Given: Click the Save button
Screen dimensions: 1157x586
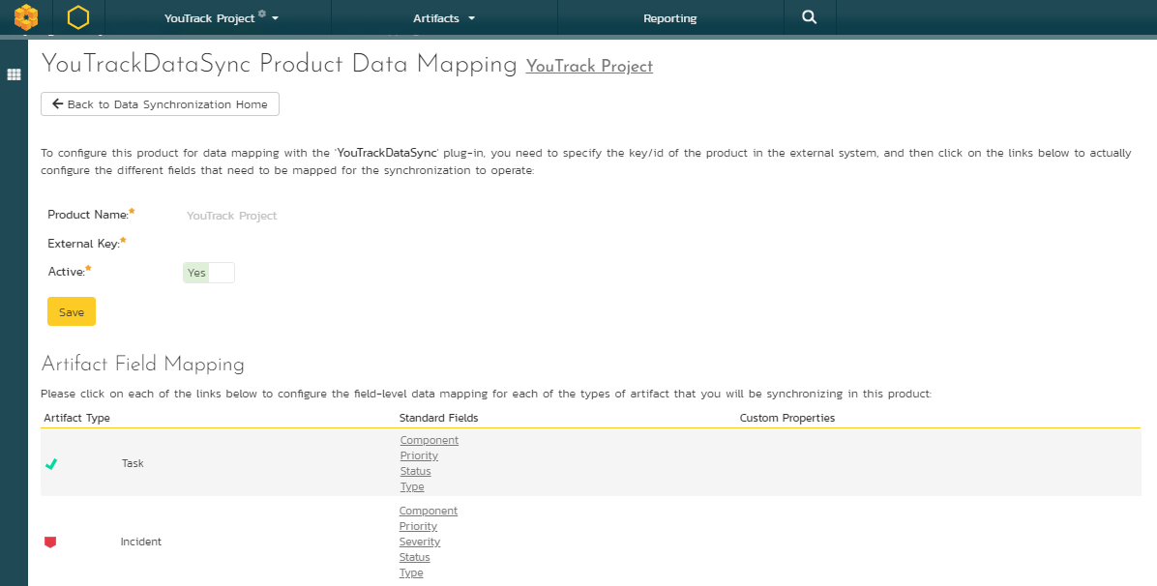Looking at the screenshot, I should [x=72, y=311].
